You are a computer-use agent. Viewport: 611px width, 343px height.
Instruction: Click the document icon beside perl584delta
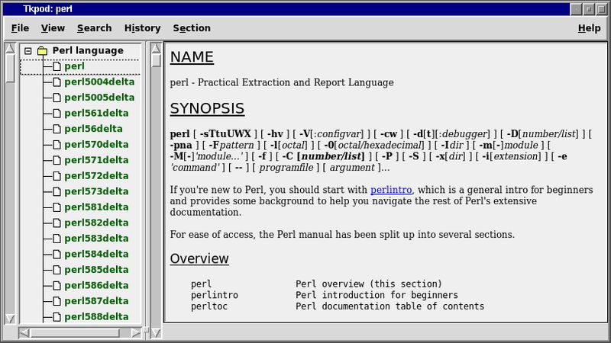57,254
